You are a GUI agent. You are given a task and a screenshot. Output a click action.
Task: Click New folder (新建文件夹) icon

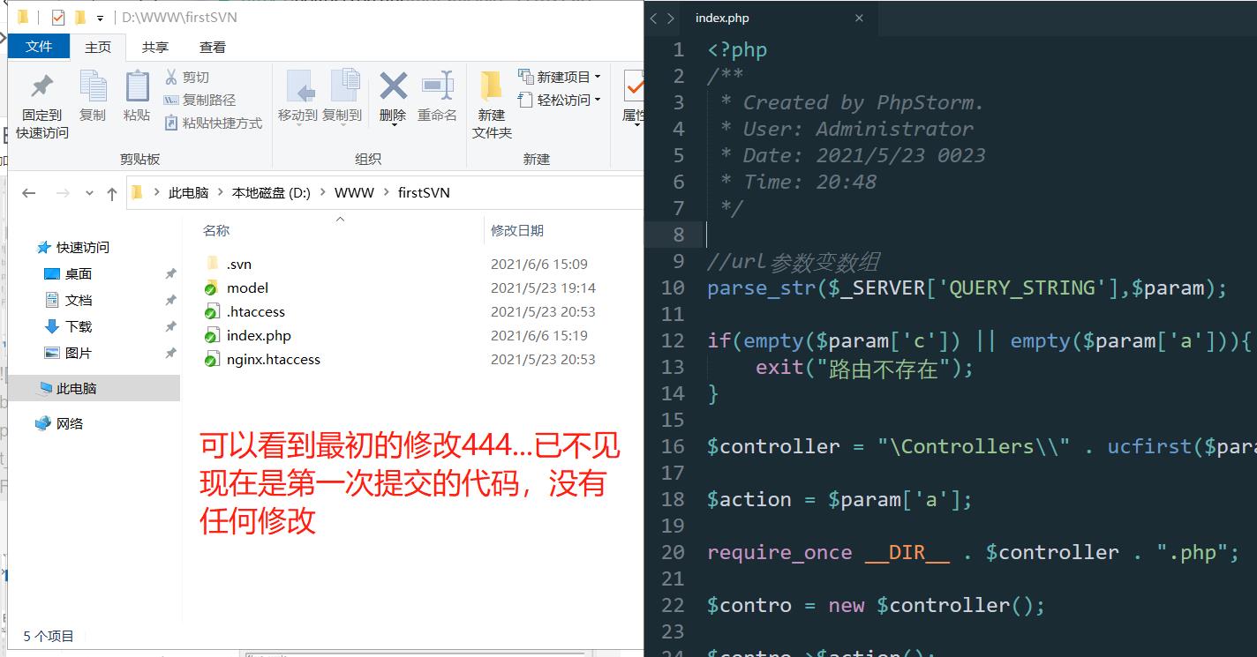491,86
